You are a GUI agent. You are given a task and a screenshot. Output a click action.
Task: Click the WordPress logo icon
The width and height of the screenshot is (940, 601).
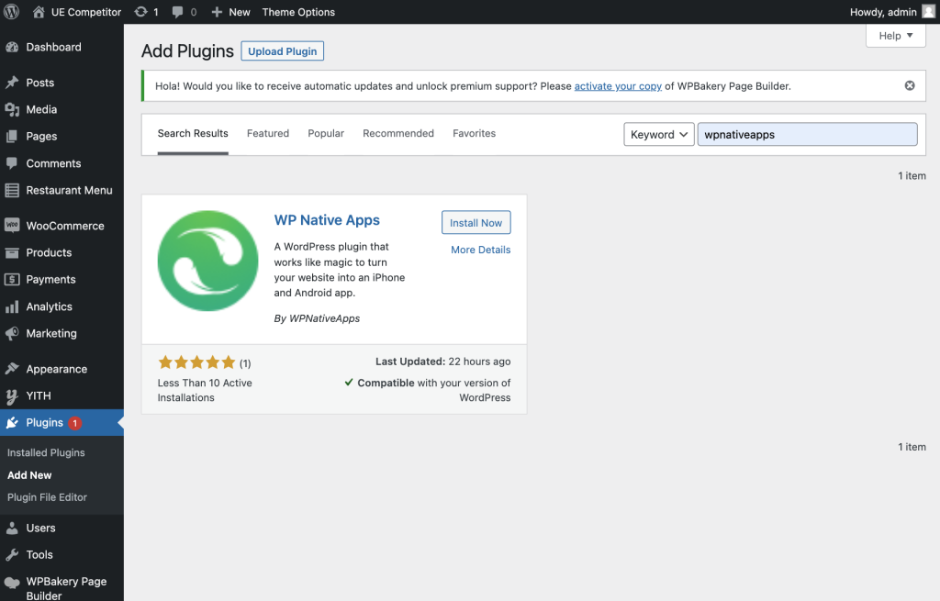click(x=11, y=12)
